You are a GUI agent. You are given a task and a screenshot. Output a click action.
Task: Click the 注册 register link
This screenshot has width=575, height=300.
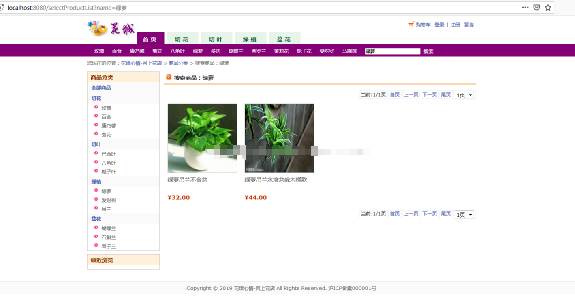point(455,25)
